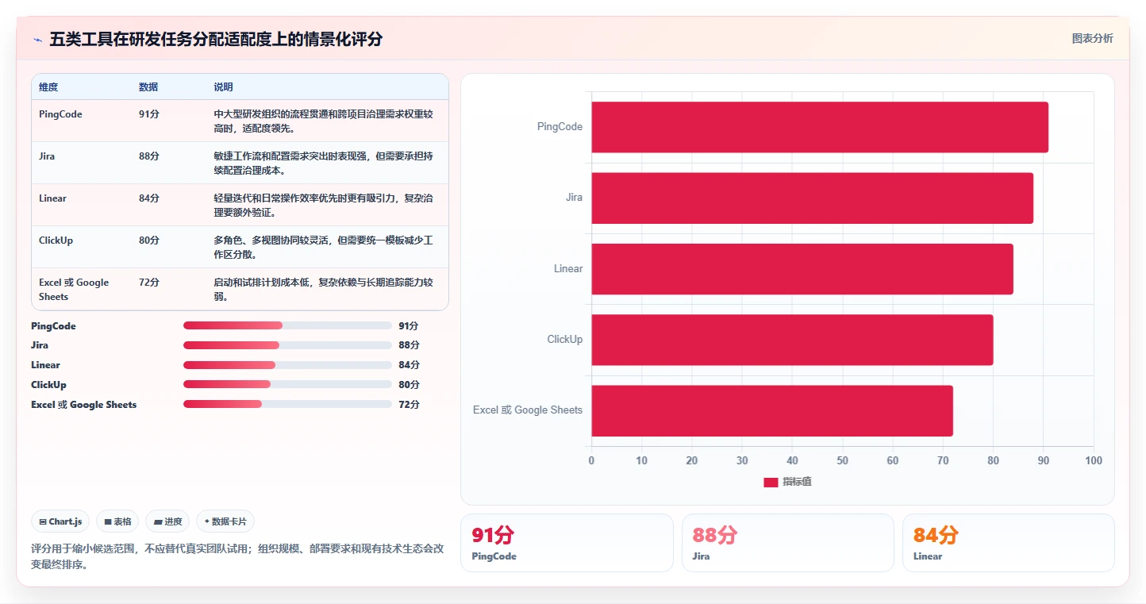The height and width of the screenshot is (604, 1146).
Task: Select the 数据卡片 chip
Action: click(225, 521)
